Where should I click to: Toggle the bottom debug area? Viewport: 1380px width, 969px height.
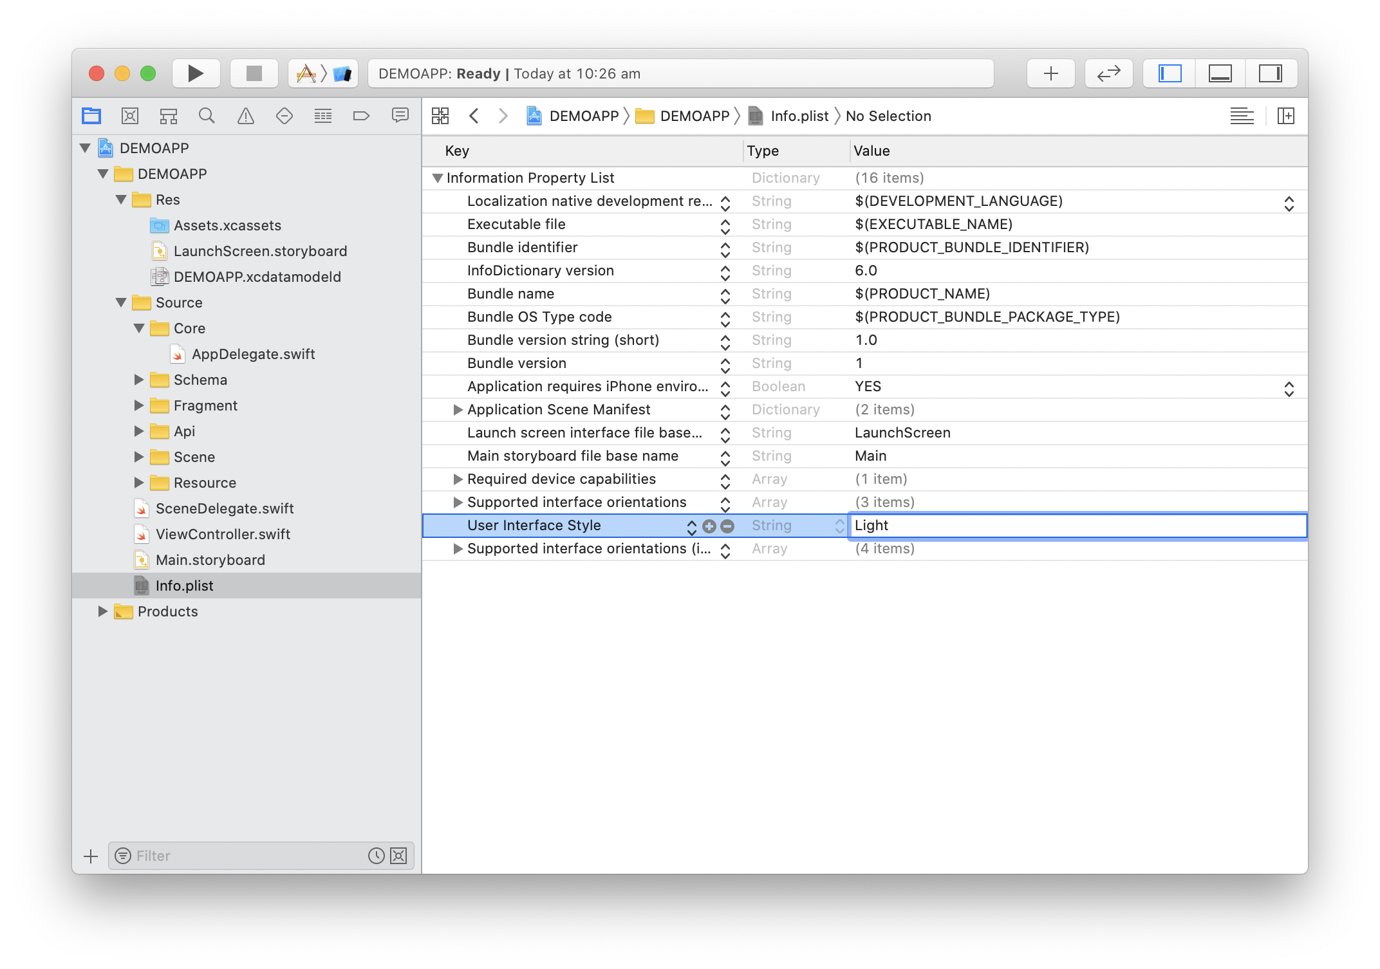pos(1220,73)
